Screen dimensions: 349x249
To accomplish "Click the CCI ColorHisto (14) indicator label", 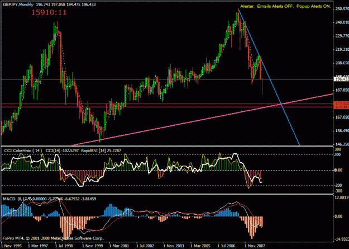I will click(23, 151).
